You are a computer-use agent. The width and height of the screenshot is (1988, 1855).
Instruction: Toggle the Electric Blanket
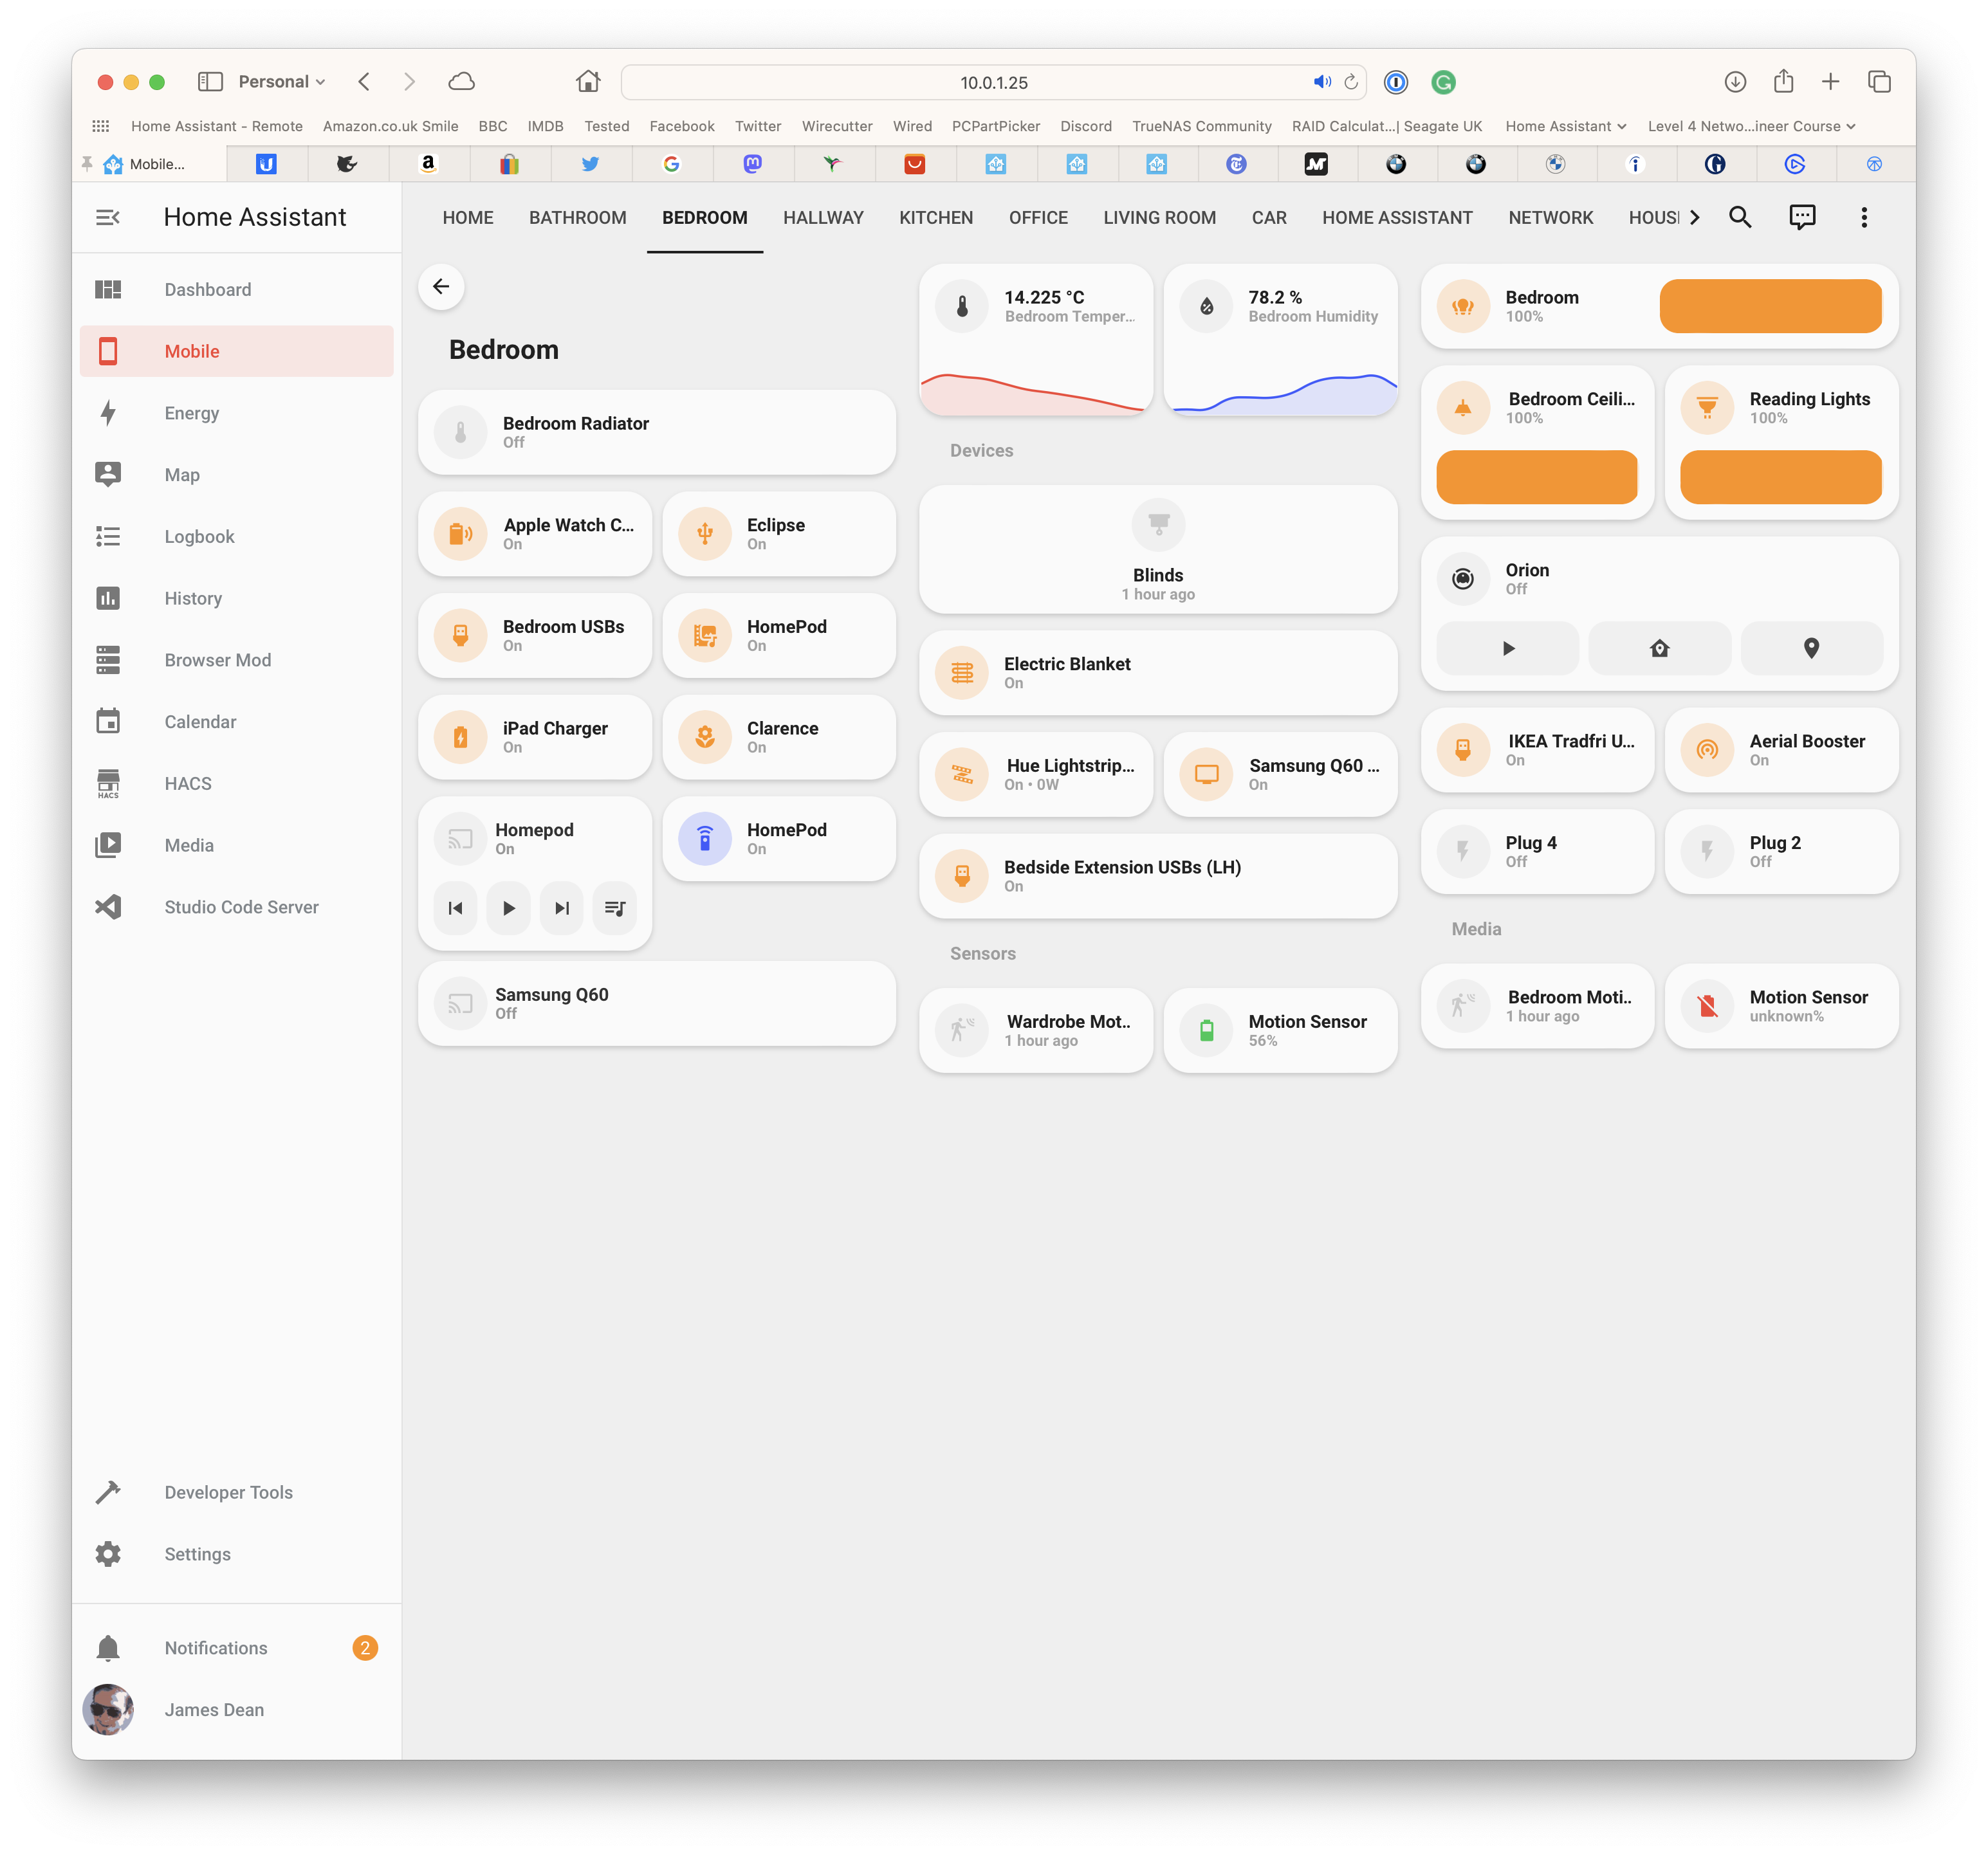pos(1158,673)
